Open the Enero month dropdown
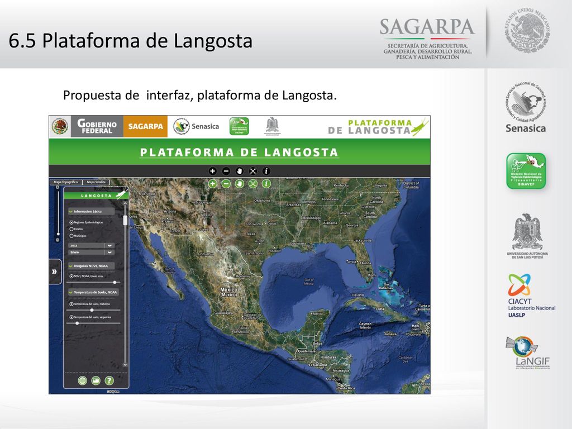The image size is (572, 429). [92, 252]
